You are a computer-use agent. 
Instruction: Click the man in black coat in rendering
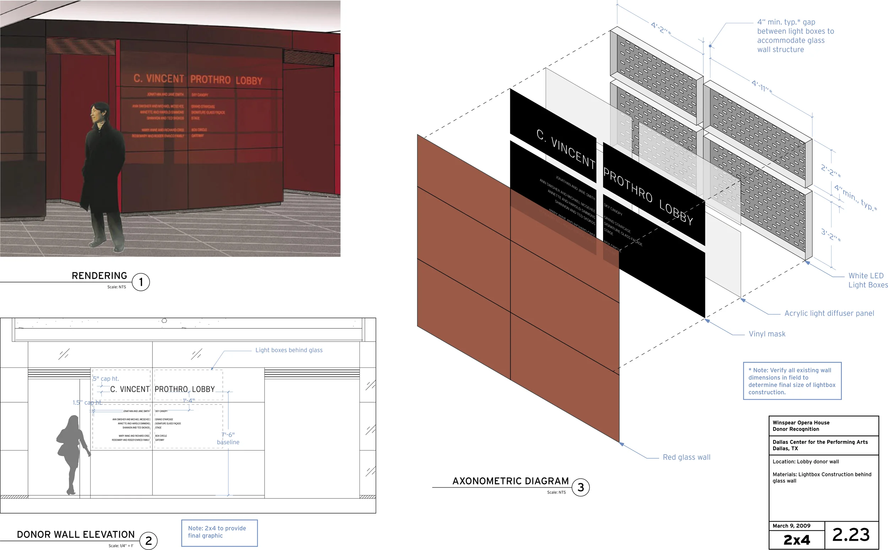[x=102, y=178]
